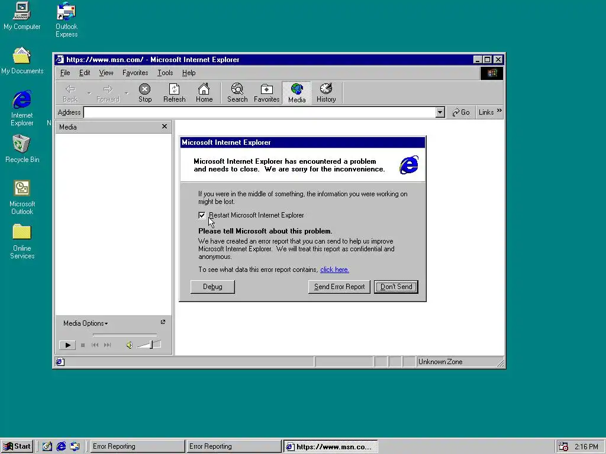Open the Edit menu
606x454 pixels.
[x=85, y=73]
